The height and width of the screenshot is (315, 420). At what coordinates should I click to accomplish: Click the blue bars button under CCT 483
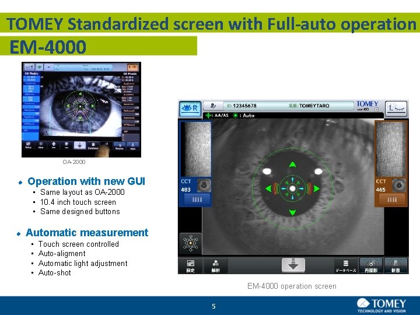point(197,199)
